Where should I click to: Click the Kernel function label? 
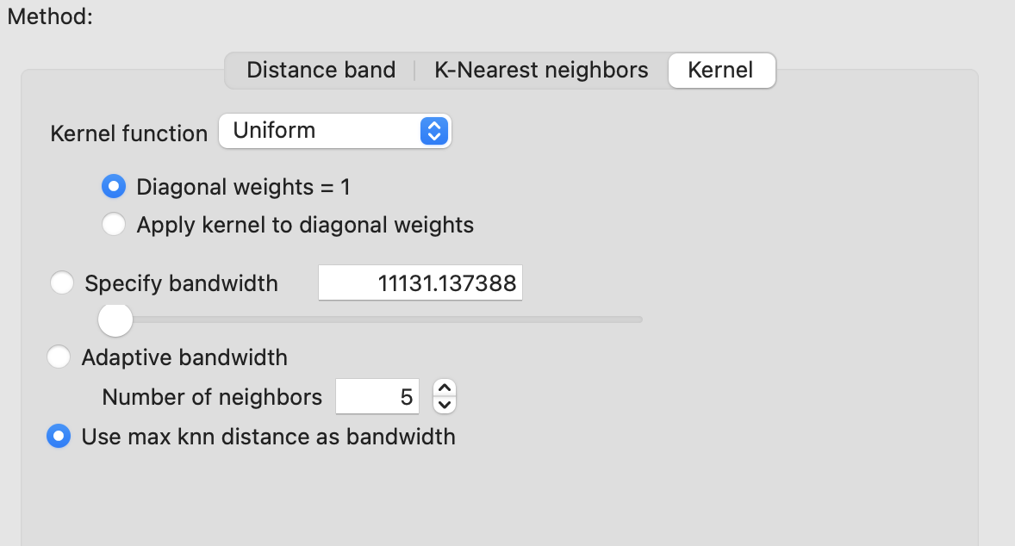click(129, 133)
